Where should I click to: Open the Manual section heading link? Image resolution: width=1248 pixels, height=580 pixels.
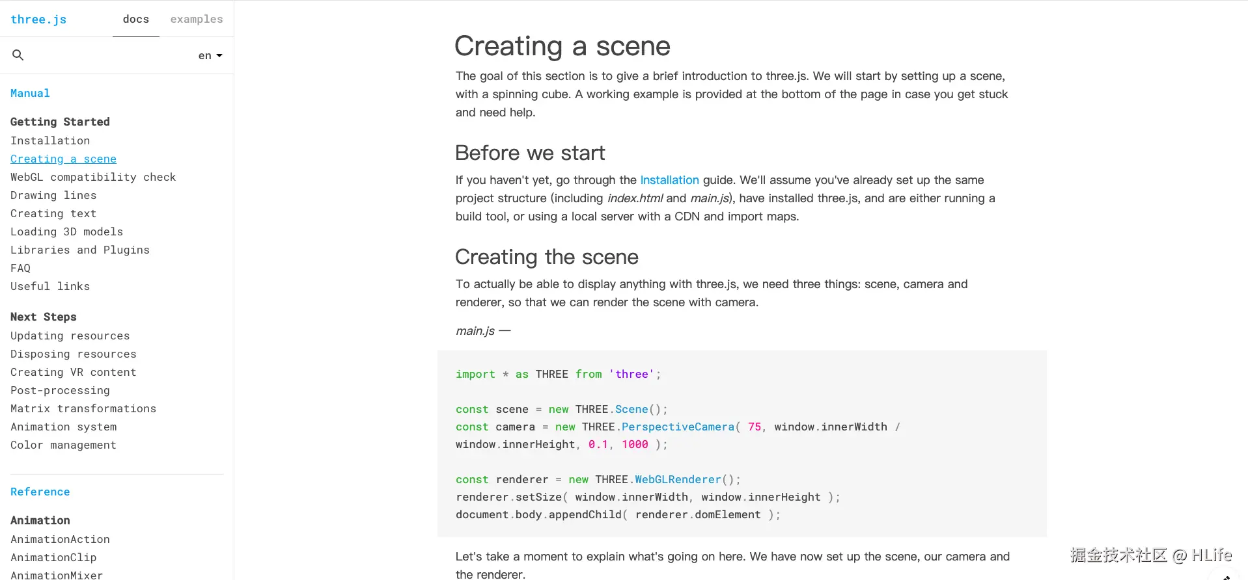pyautogui.click(x=30, y=94)
